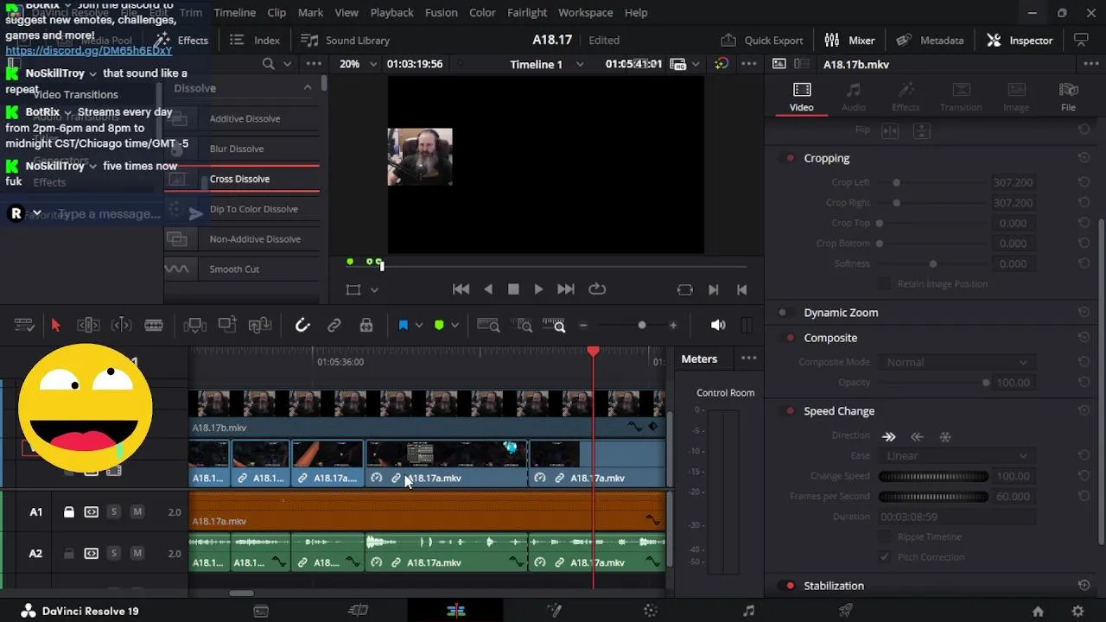Open the bypass color grades icon
This screenshot has height=622, width=1106.
tap(721, 64)
